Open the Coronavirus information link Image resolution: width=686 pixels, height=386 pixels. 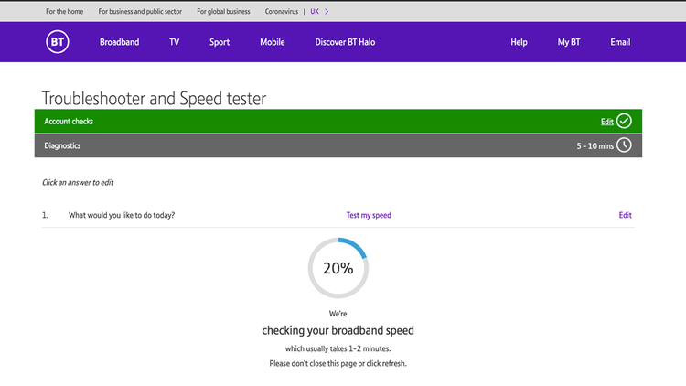(282, 12)
